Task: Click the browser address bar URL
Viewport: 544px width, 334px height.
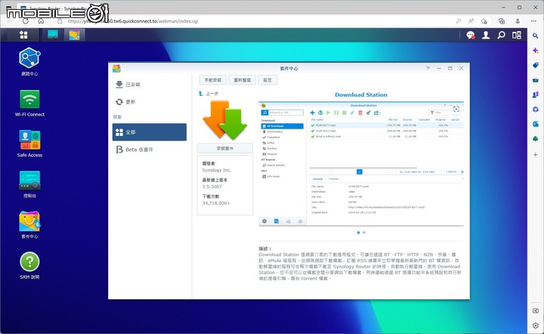Action: [133, 21]
